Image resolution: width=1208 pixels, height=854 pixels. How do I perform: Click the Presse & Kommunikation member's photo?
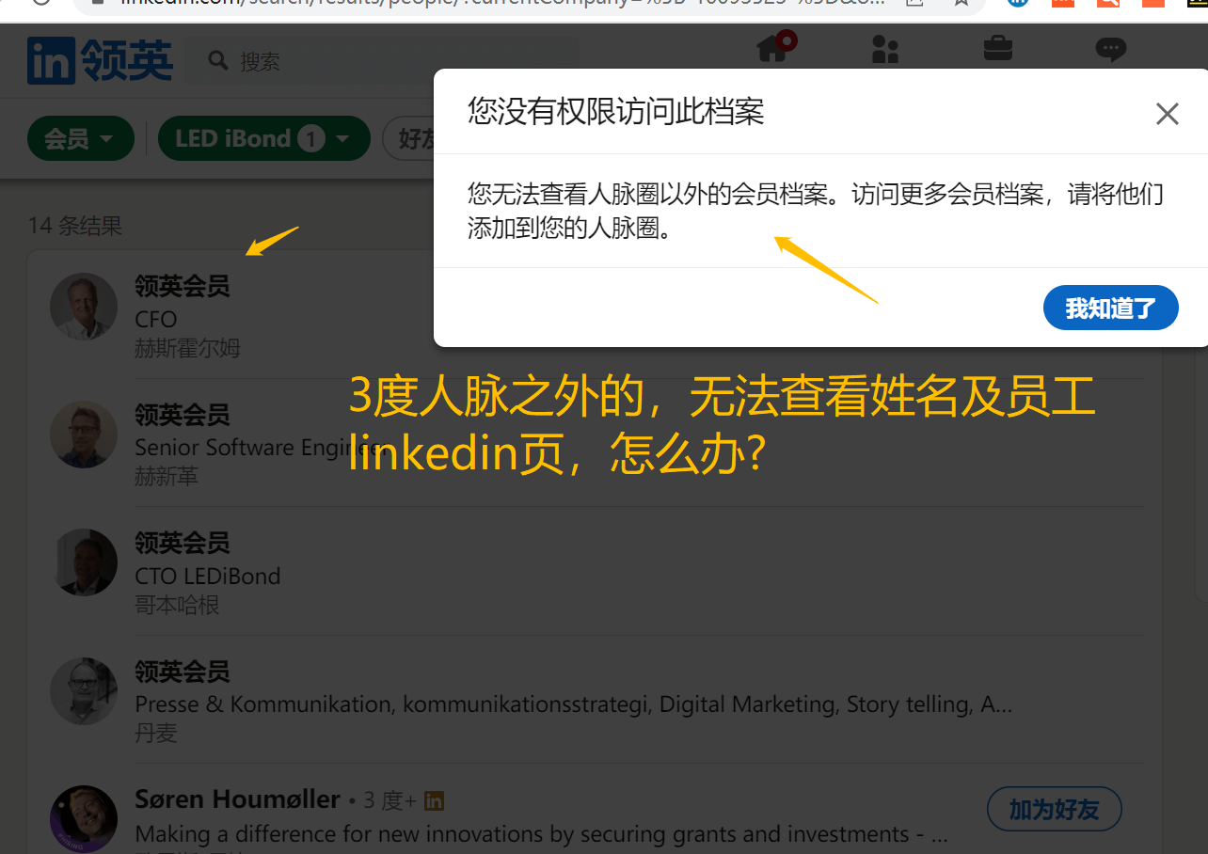(x=83, y=691)
